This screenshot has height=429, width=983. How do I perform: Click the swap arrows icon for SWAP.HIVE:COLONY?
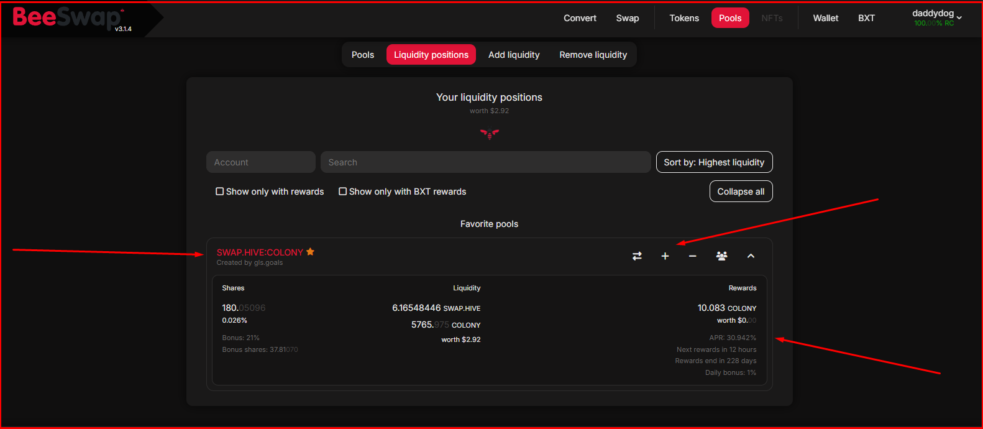point(637,256)
